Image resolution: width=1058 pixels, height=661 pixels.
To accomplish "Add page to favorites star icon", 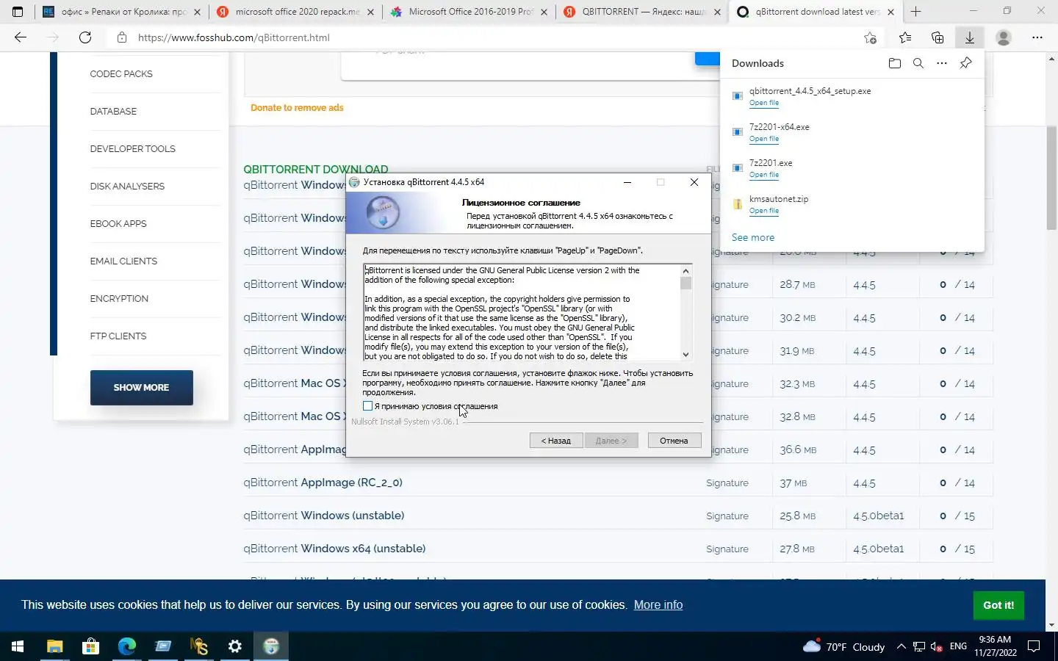I will coord(871,37).
